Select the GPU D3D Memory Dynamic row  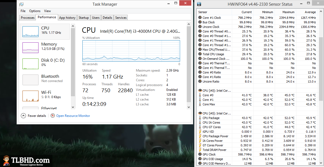[257, 164]
